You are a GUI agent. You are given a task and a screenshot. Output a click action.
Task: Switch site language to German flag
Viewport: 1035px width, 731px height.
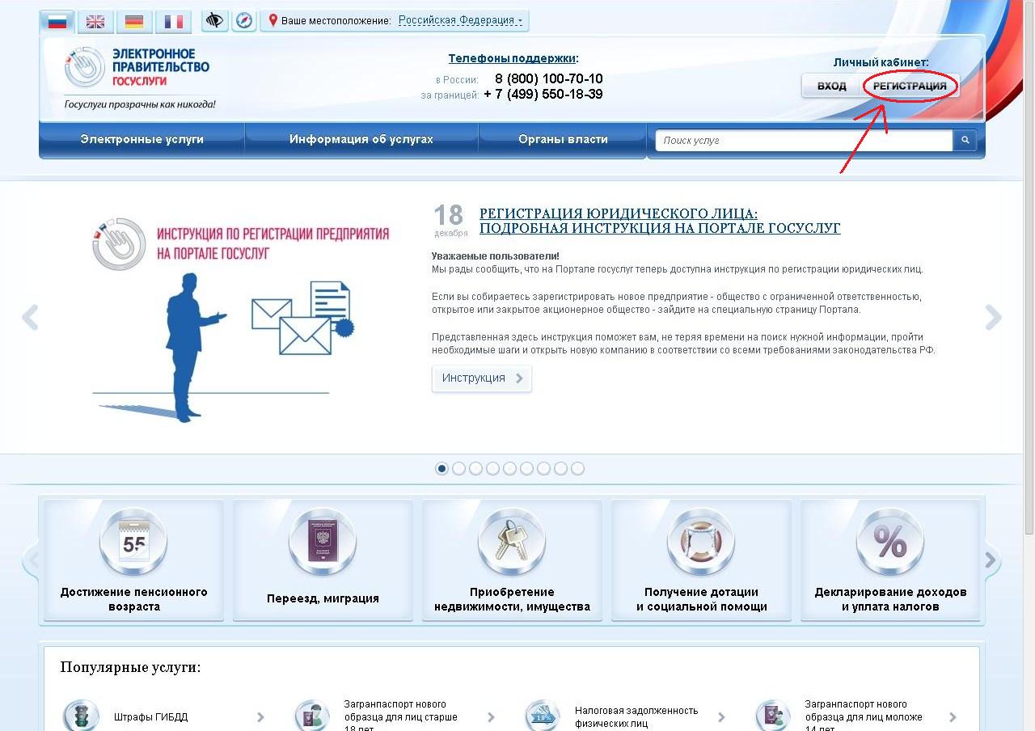[x=134, y=22]
